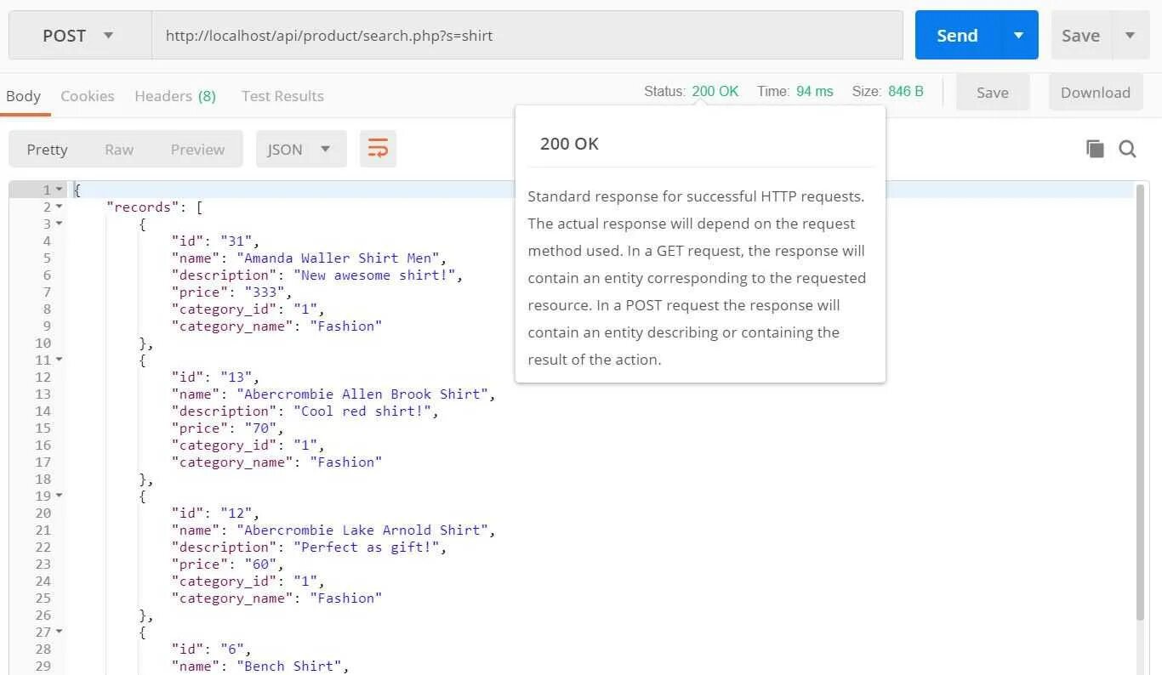This screenshot has height=675, width=1162.
Task: Open search in response magnifier icon
Action: (1127, 149)
